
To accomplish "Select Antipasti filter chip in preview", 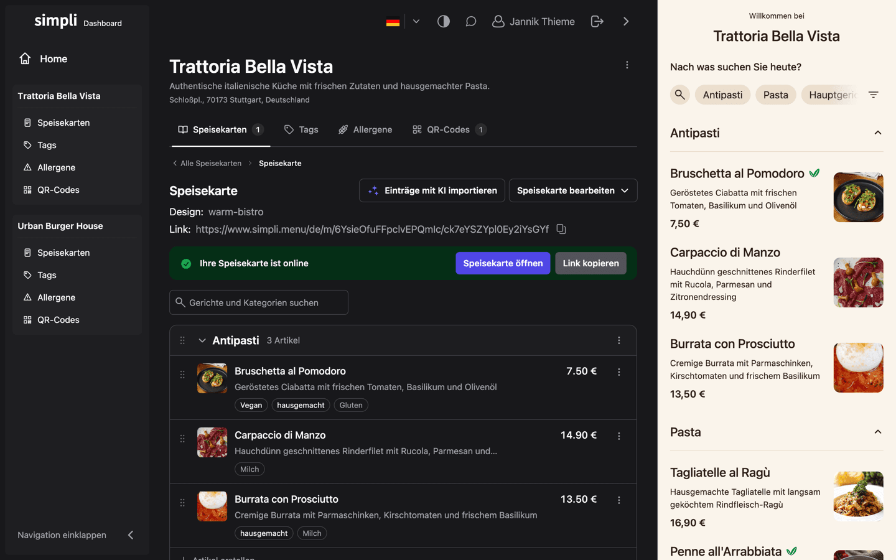I will pos(722,95).
